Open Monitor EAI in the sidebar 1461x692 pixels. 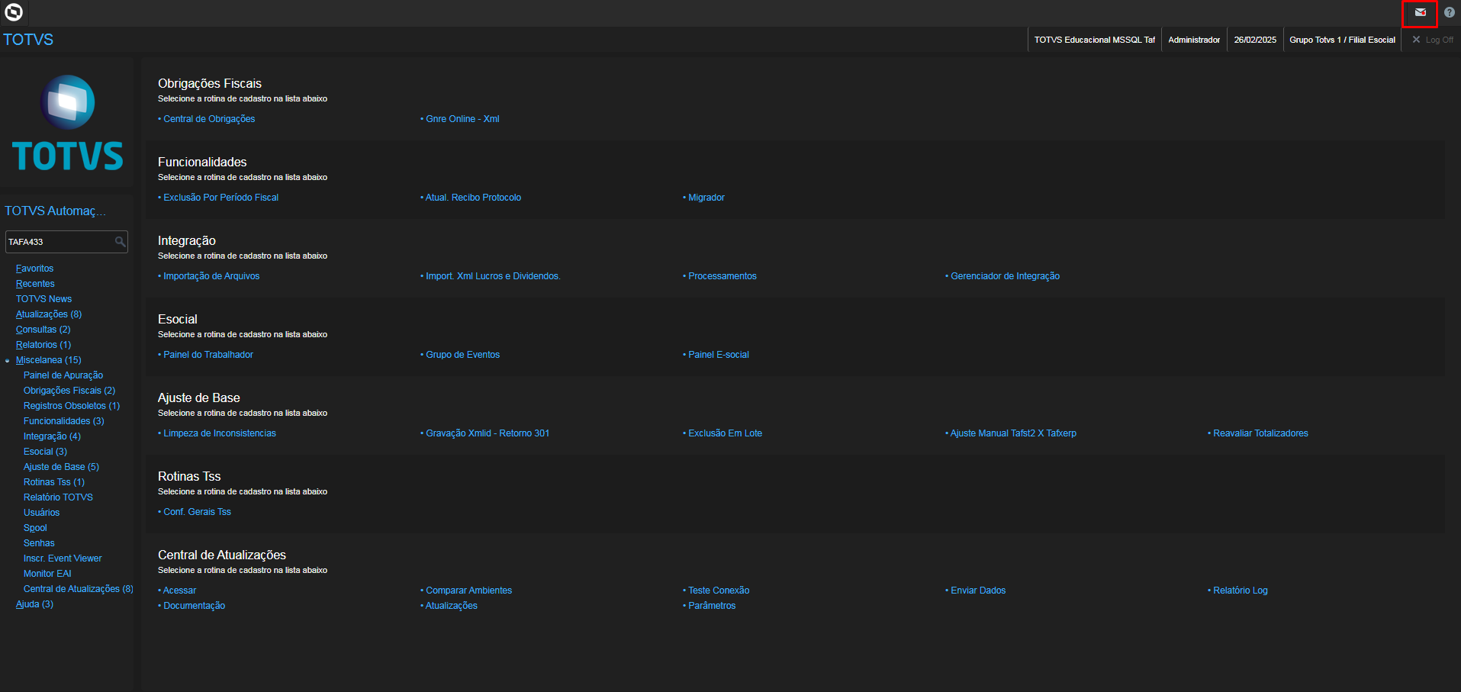[x=47, y=574]
